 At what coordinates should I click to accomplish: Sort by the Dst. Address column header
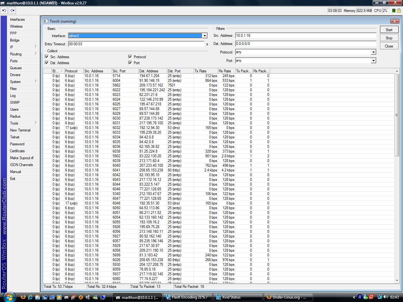point(153,71)
